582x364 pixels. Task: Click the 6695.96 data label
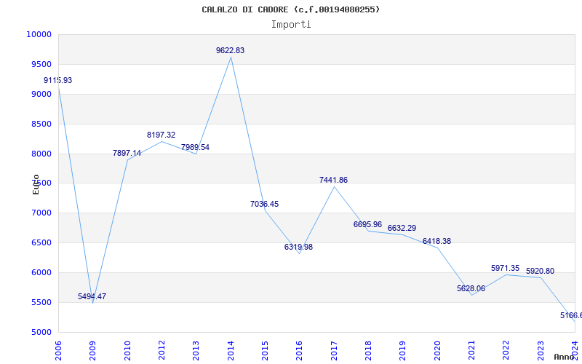(367, 224)
